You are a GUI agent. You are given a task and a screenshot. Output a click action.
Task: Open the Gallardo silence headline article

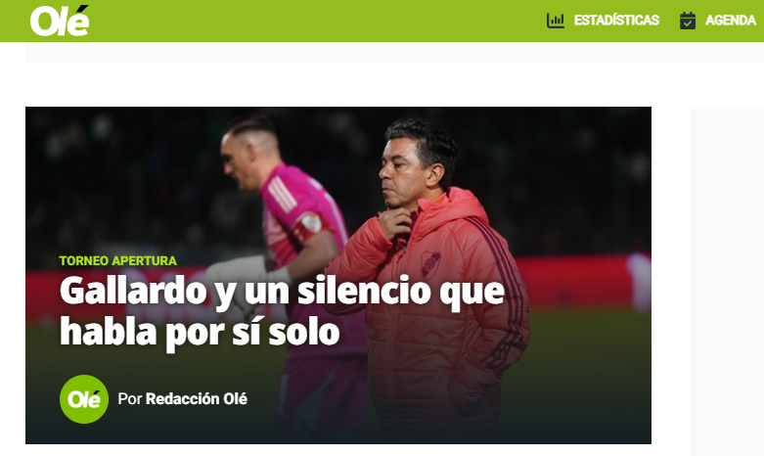pyautogui.click(x=282, y=311)
